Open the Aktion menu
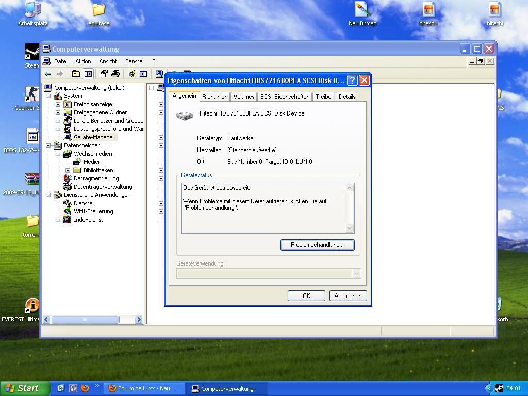Image resolution: width=528 pixels, height=396 pixels. [83, 61]
